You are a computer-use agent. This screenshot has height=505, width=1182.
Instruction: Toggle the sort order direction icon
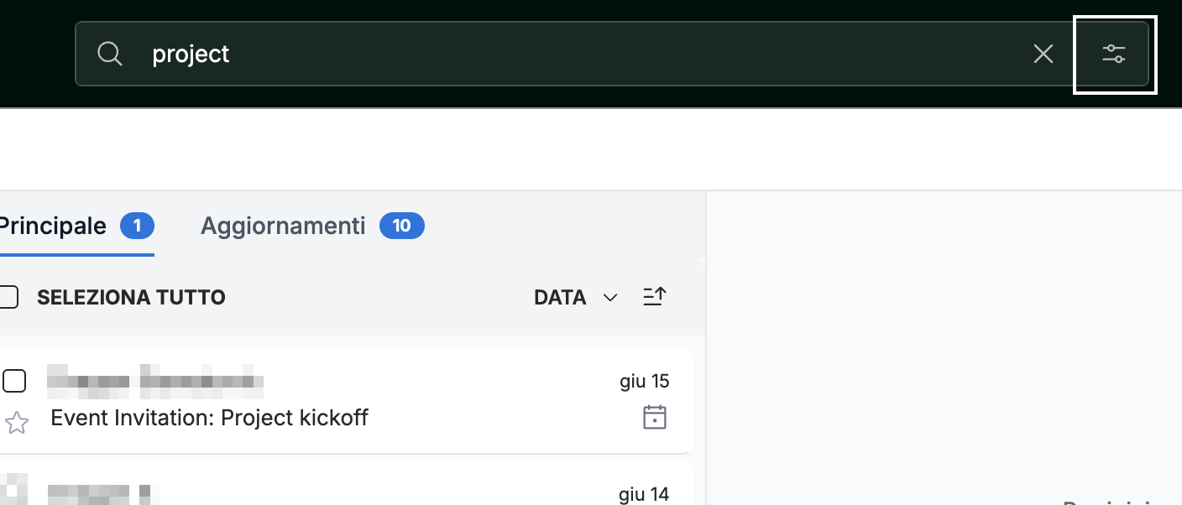655,297
